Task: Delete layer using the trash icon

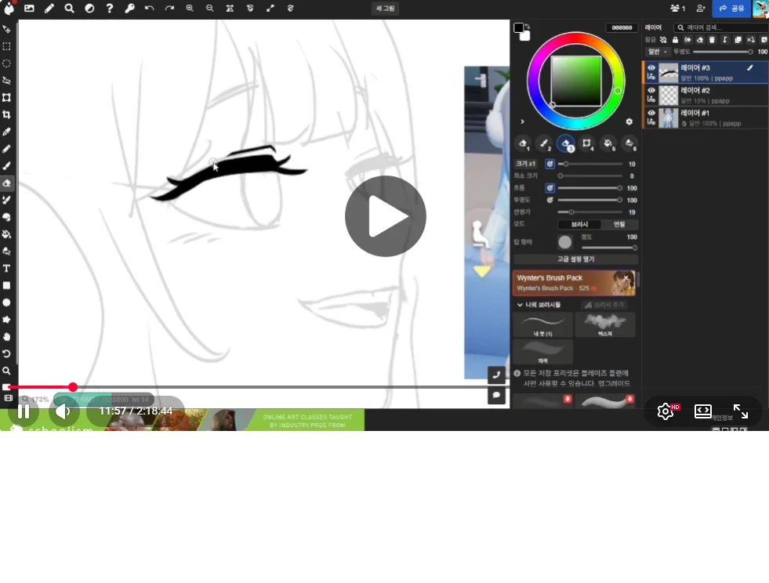Action: (713, 40)
